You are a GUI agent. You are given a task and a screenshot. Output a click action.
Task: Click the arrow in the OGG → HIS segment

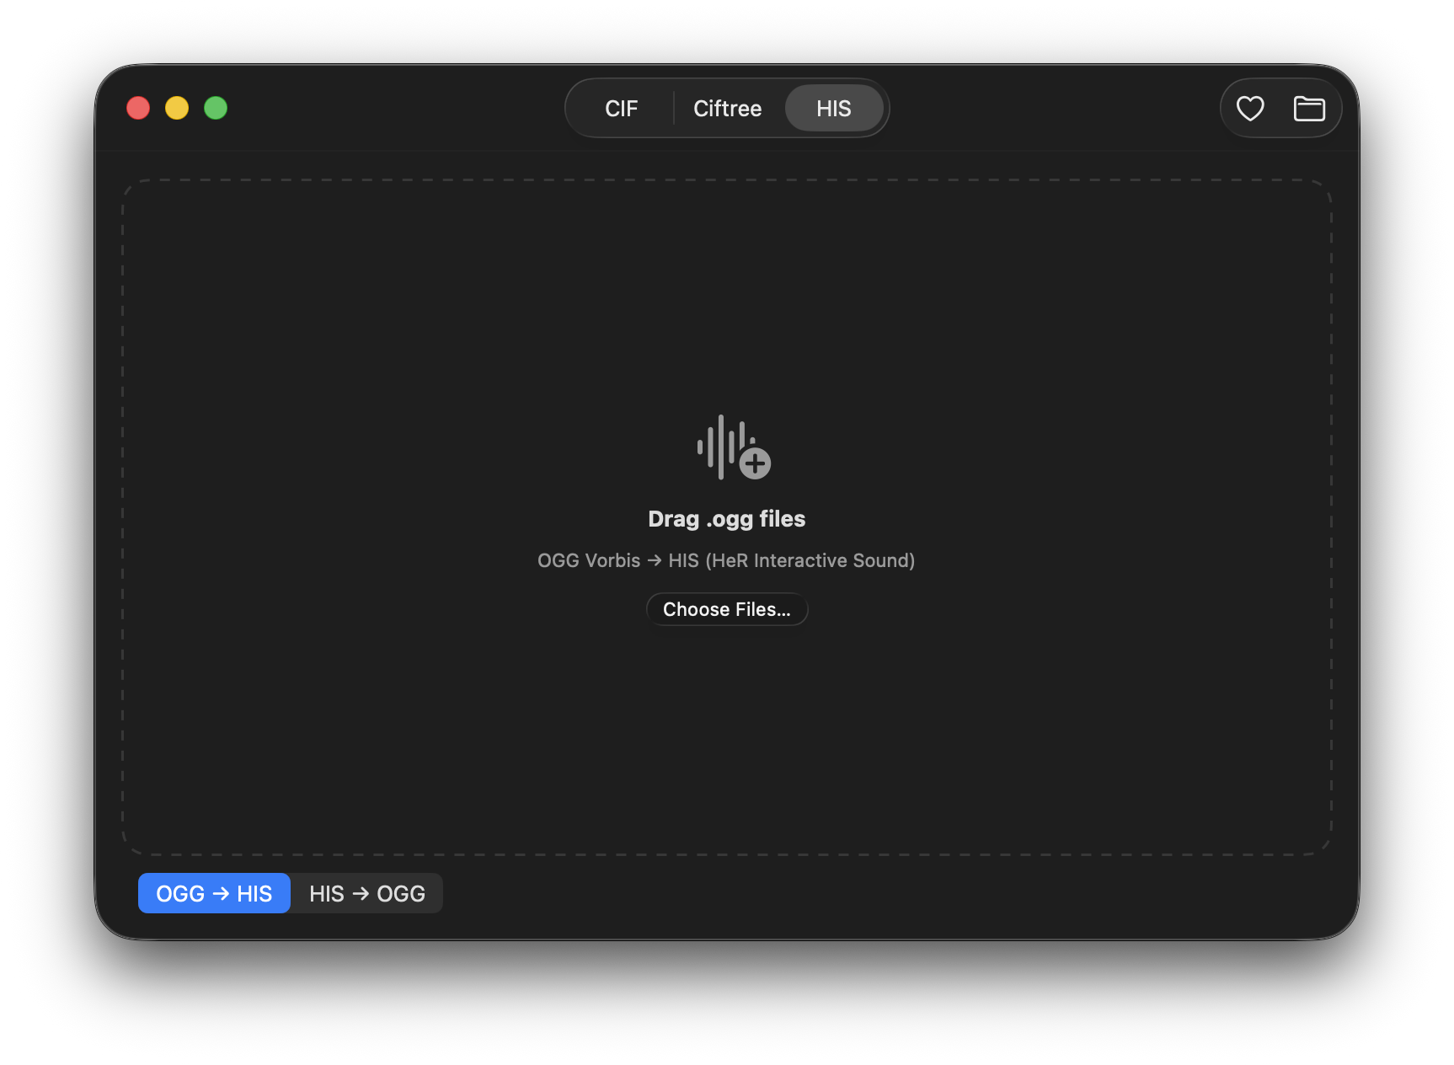[x=221, y=893]
